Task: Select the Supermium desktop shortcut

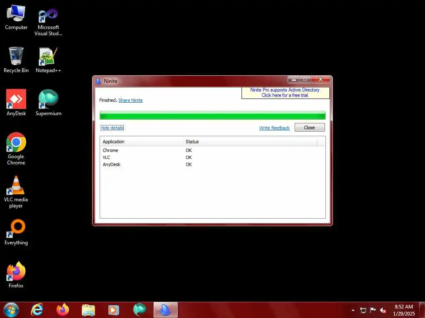Action: (x=48, y=103)
